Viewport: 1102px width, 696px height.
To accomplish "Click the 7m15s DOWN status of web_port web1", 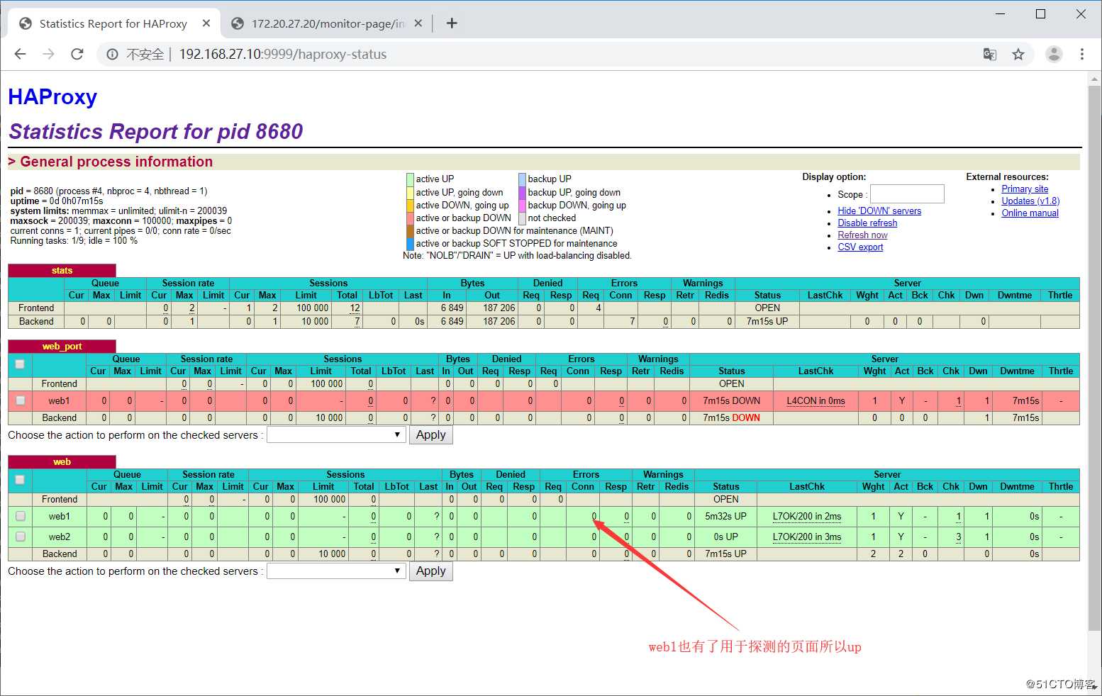I will [731, 400].
